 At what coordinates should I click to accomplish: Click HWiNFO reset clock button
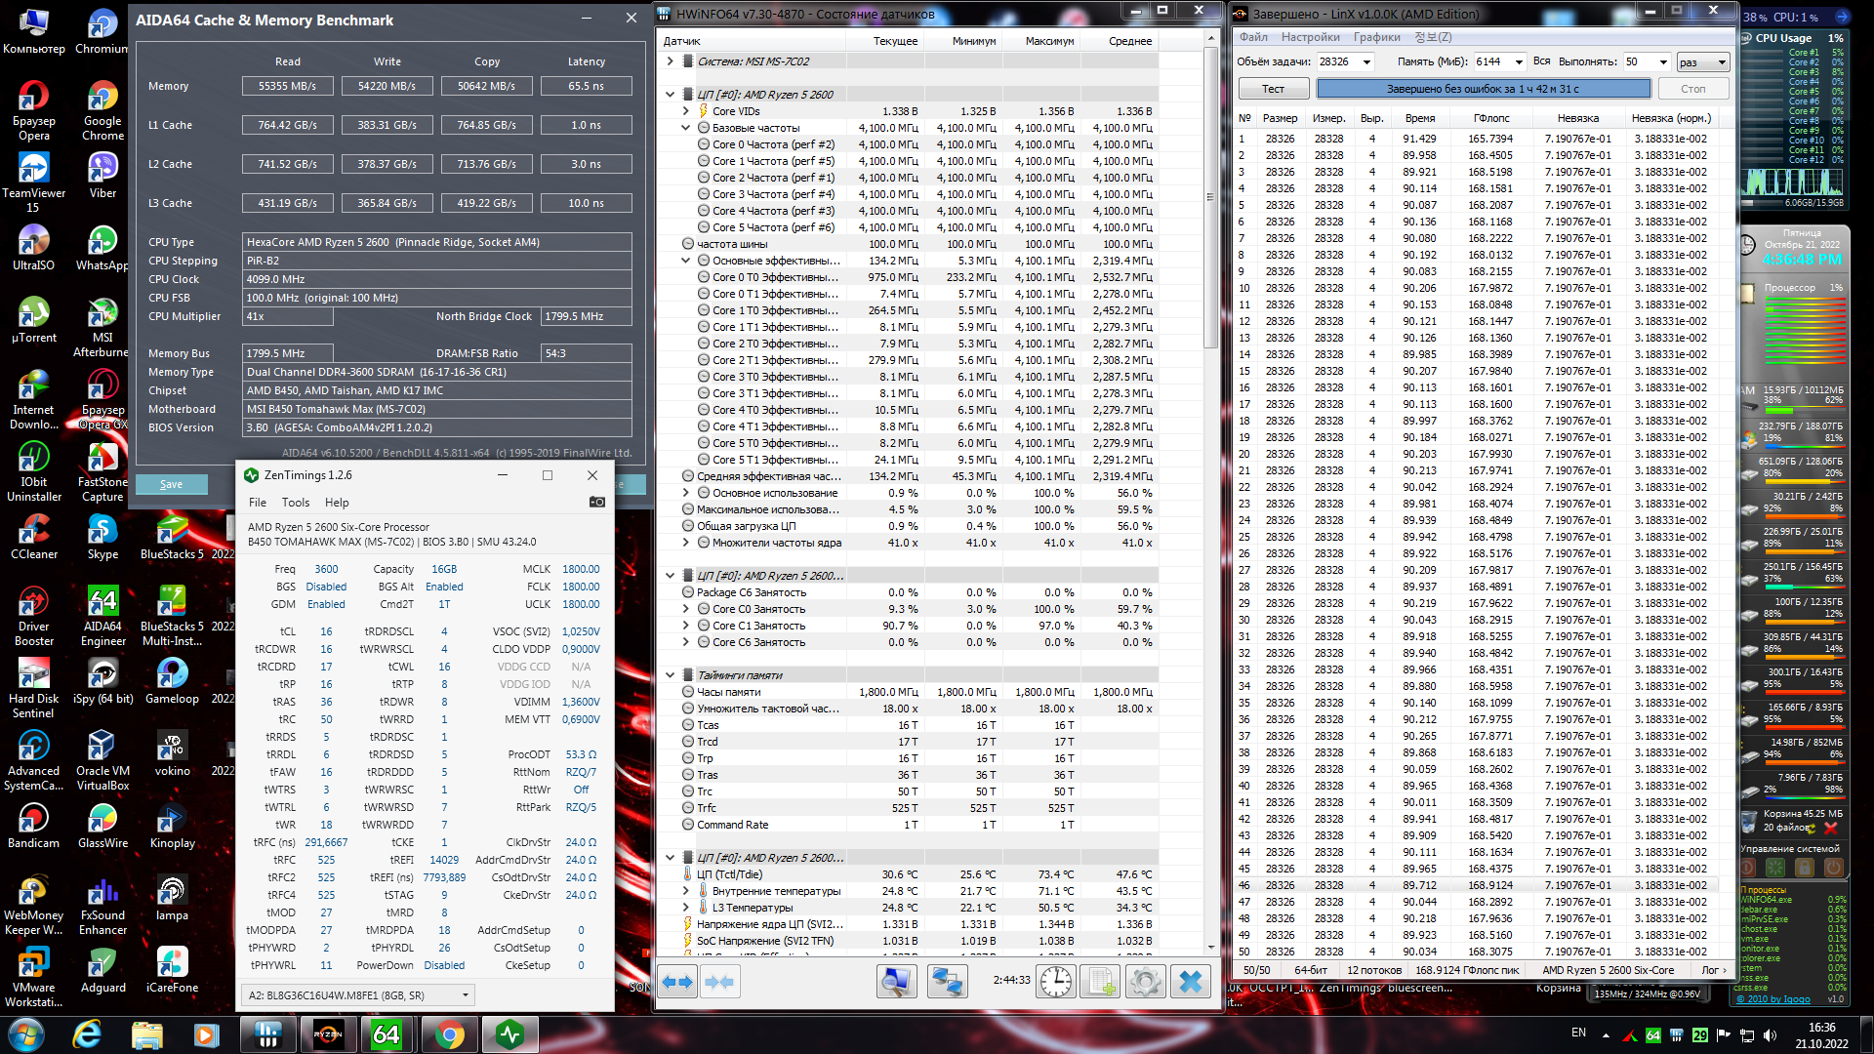(x=1055, y=982)
